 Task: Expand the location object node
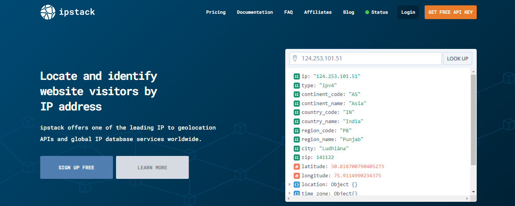pyautogui.click(x=290, y=185)
